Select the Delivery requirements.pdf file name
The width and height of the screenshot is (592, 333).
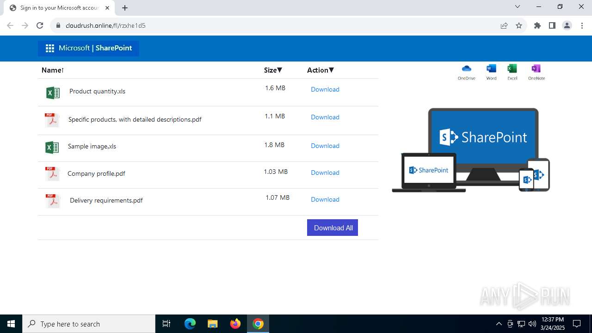click(x=106, y=200)
